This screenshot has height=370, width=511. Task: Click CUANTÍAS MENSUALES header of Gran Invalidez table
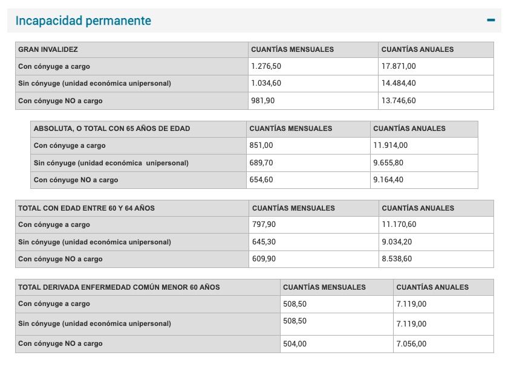(x=292, y=49)
